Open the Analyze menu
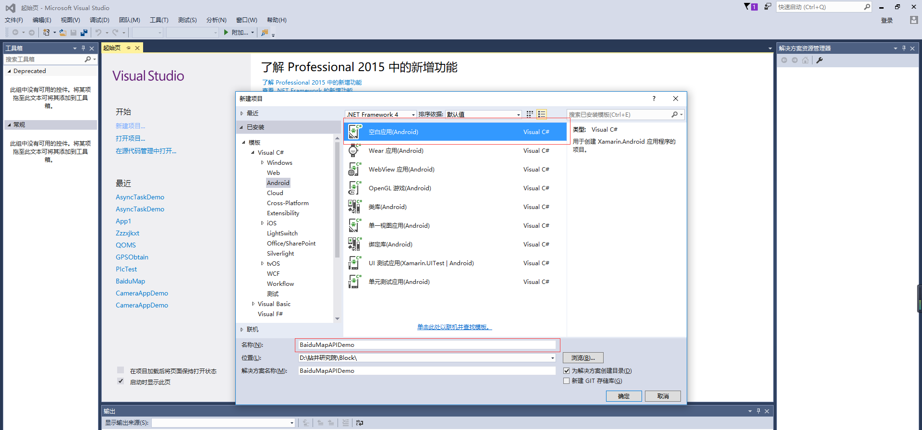This screenshot has width=922, height=430. (x=216, y=20)
